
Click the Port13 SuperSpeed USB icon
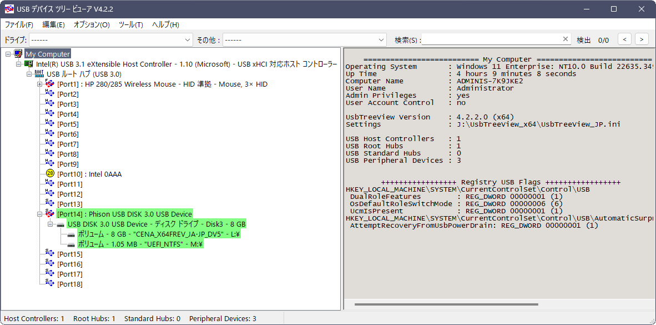(x=50, y=204)
